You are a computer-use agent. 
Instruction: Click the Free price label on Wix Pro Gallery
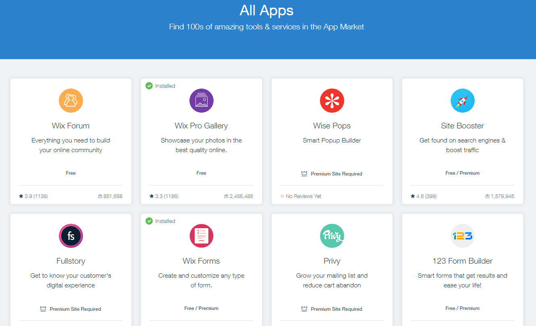click(202, 173)
